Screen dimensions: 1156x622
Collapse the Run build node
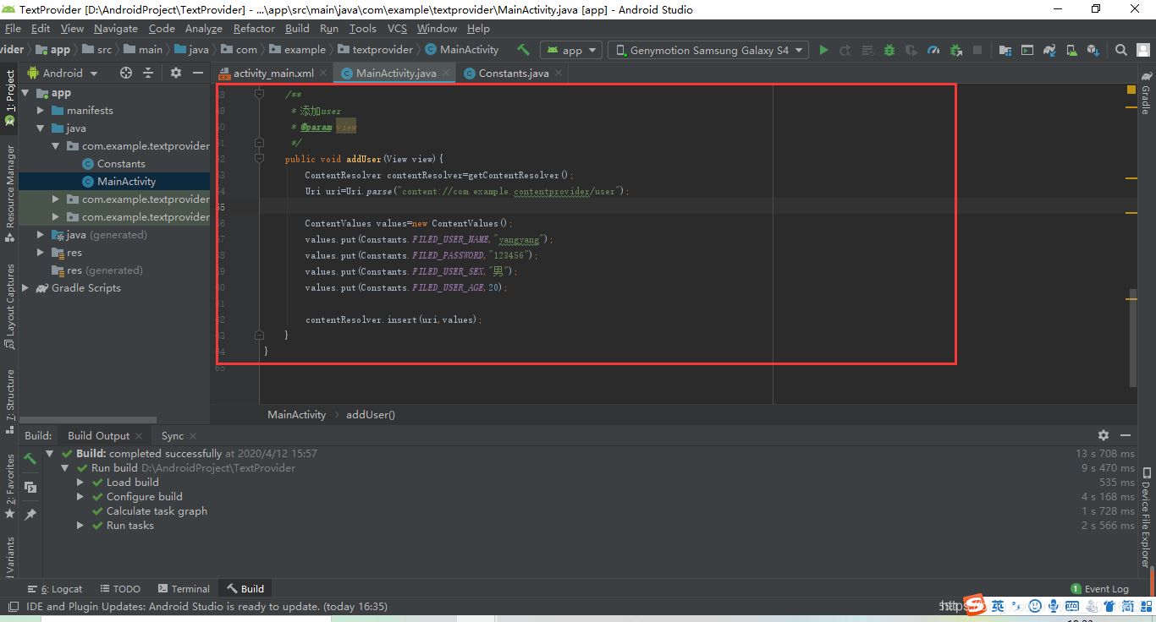[65, 468]
